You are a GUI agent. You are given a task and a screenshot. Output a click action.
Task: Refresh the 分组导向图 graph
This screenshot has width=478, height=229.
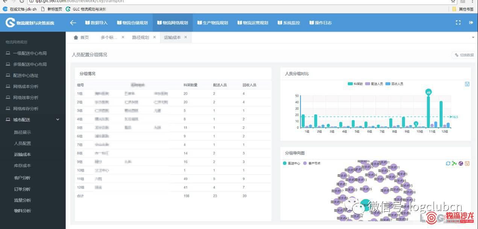pos(448,163)
